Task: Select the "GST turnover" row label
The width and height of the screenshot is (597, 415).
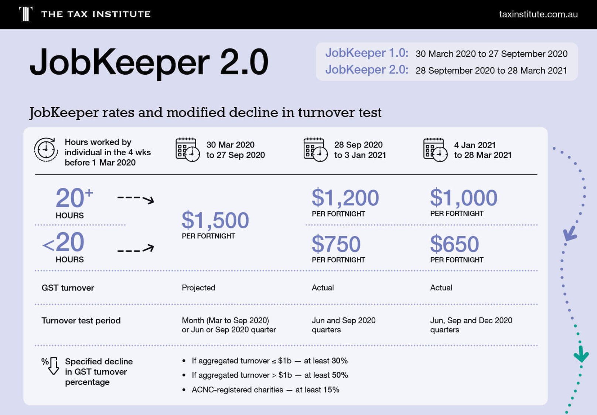Action: 68,288
